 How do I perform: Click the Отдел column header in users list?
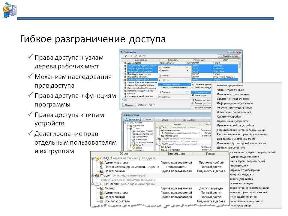(225, 60)
